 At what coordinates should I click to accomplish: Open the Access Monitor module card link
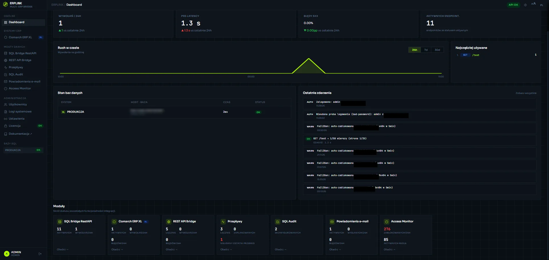pos(389,249)
